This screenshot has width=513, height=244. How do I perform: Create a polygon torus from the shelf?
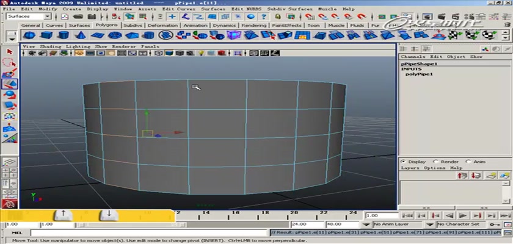[x=115, y=35]
